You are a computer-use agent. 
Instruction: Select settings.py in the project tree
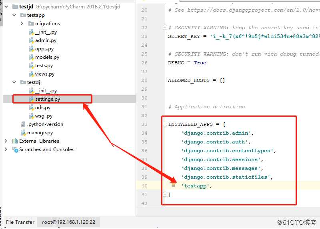(x=48, y=99)
